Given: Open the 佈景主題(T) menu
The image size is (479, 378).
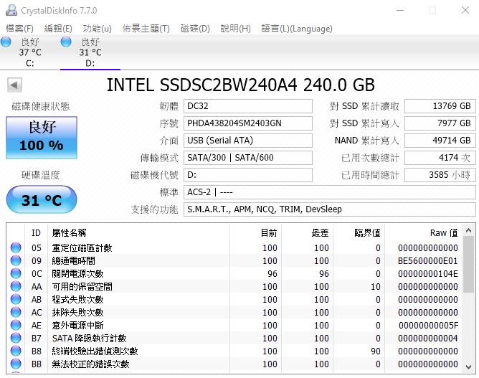Looking at the screenshot, I should (146, 29).
